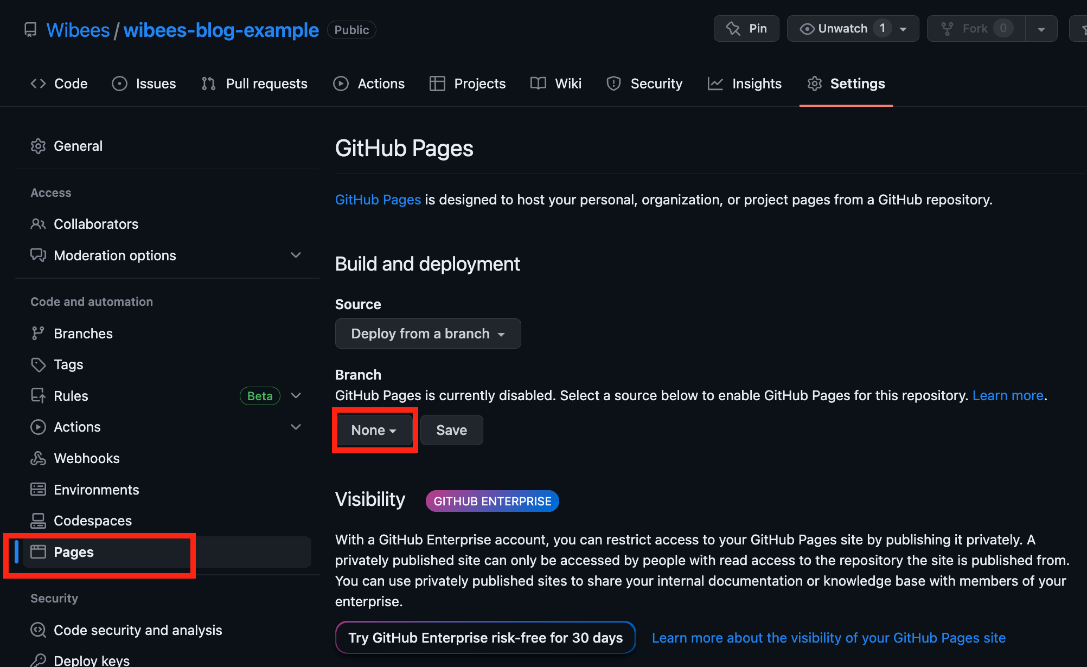Image resolution: width=1087 pixels, height=667 pixels.
Task: Expand the Rules sidebar submenu
Action: (x=296, y=396)
